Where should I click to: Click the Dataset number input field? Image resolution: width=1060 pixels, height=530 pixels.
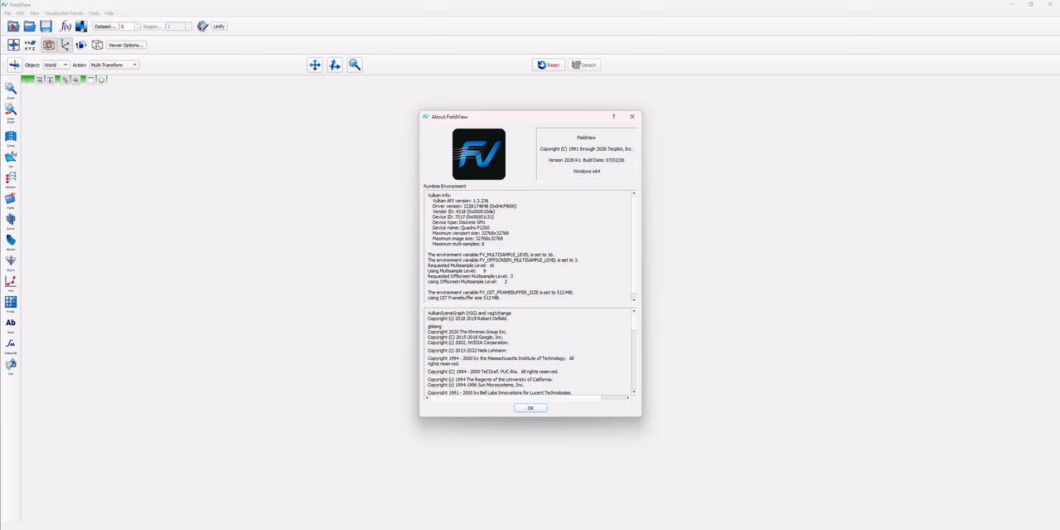[126, 27]
